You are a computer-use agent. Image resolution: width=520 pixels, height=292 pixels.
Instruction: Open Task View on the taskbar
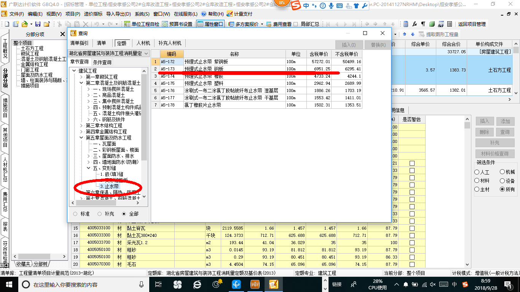point(158,284)
